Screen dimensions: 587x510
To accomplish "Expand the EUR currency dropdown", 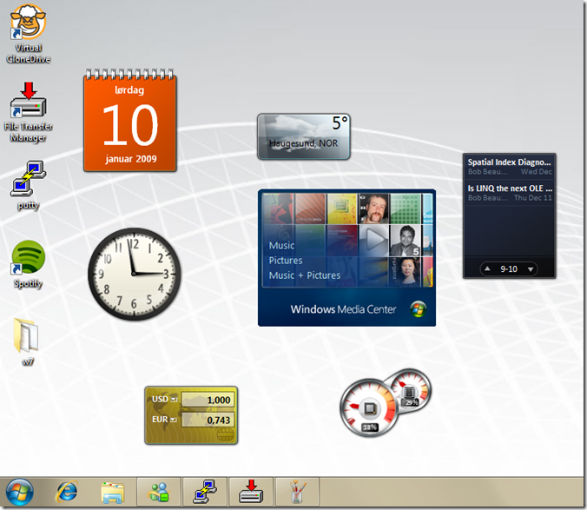I will click(174, 420).
